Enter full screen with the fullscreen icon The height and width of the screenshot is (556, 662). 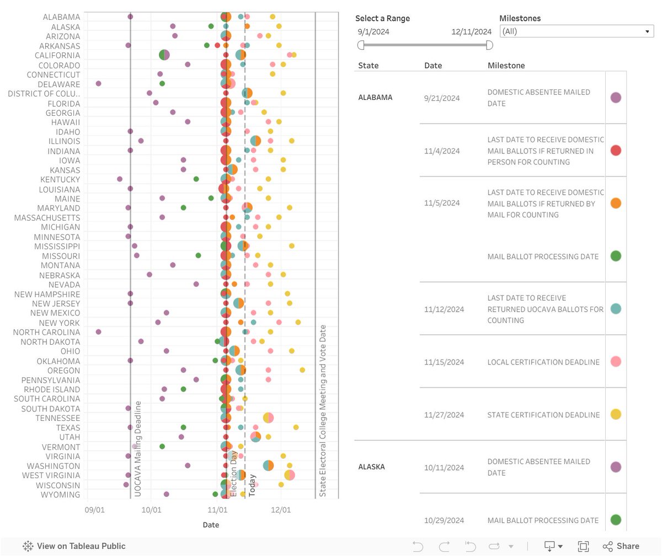pos(583,546)
